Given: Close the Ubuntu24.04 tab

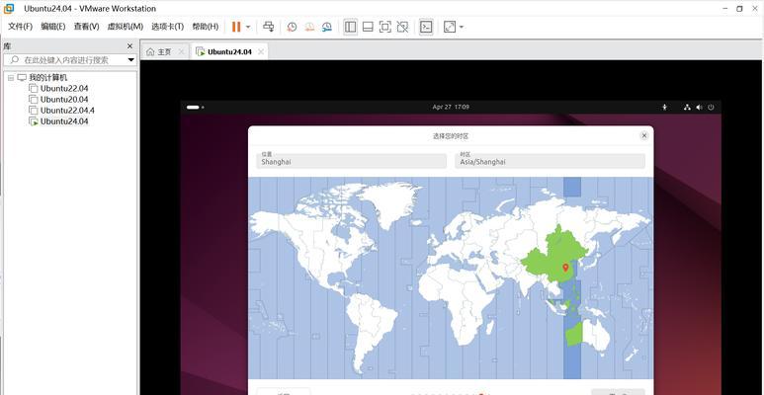Looking at the screenshot, I should pos(261,51).
